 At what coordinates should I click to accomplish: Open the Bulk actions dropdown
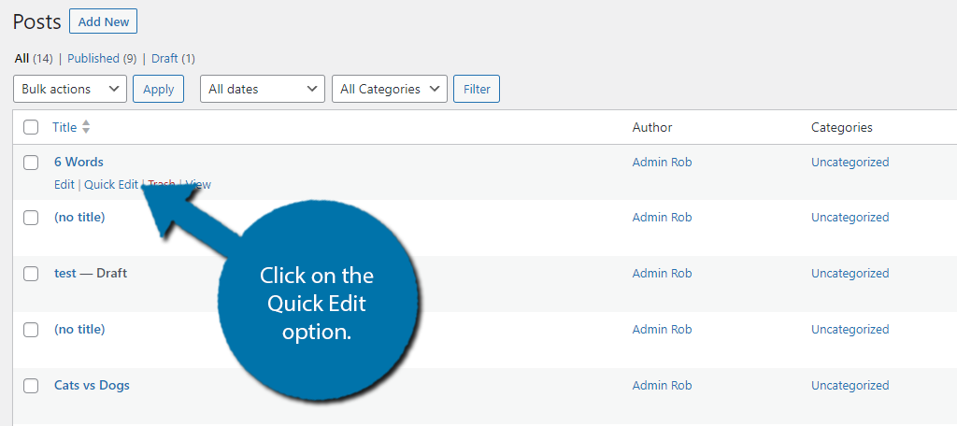[x=69, y=89]
